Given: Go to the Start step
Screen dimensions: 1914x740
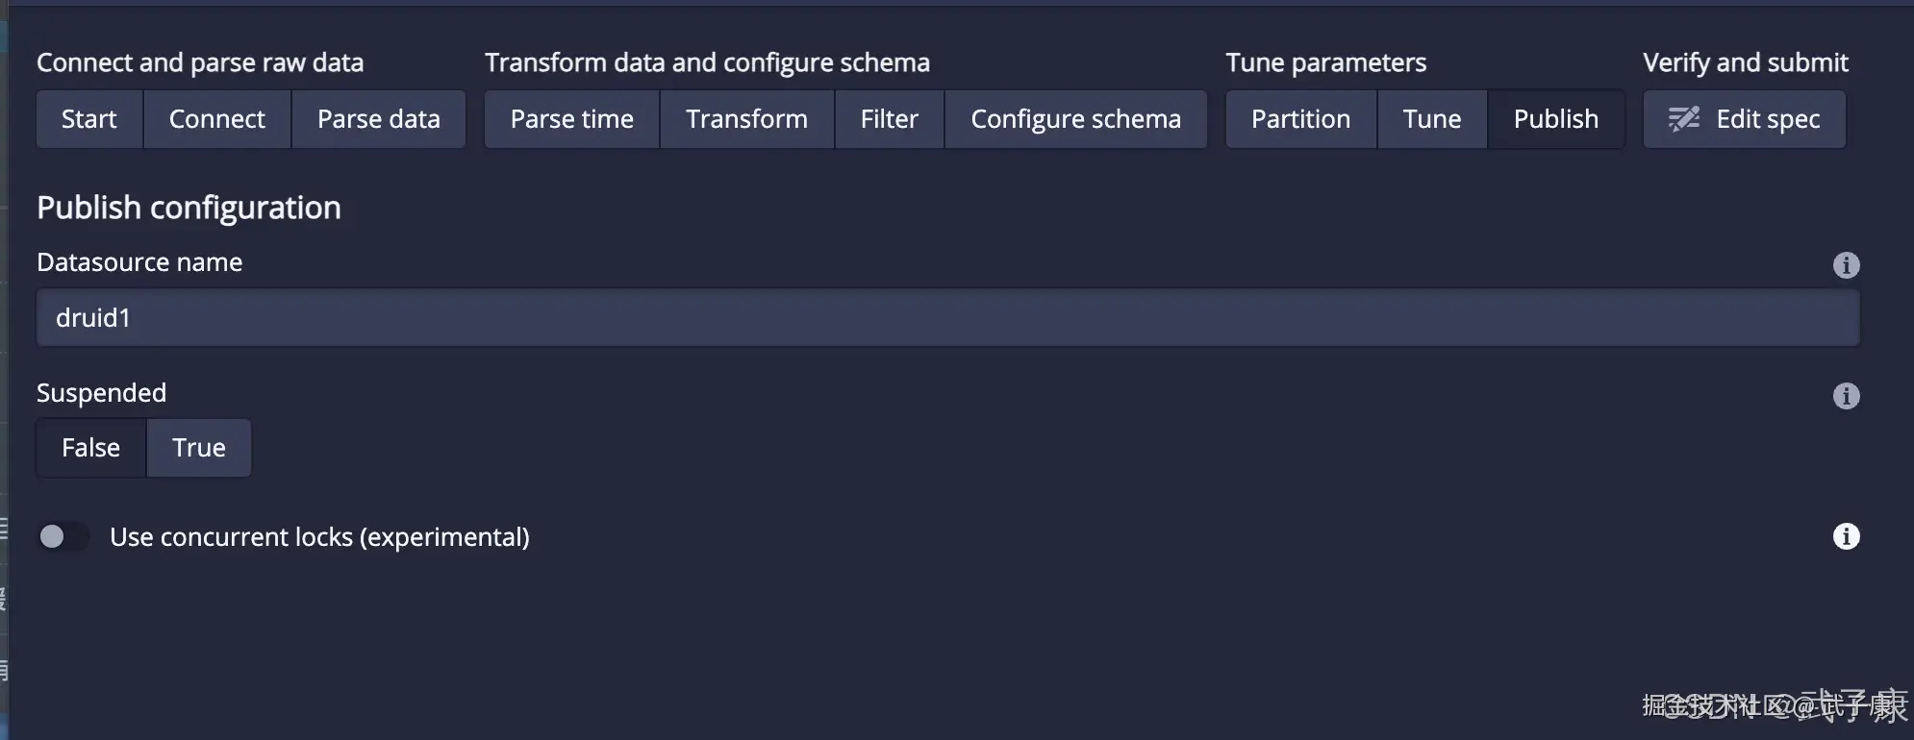Looking at the screenshot, I should 88,119.
